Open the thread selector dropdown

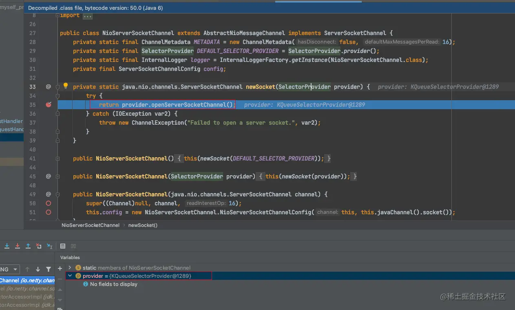(x=10, y=269)
